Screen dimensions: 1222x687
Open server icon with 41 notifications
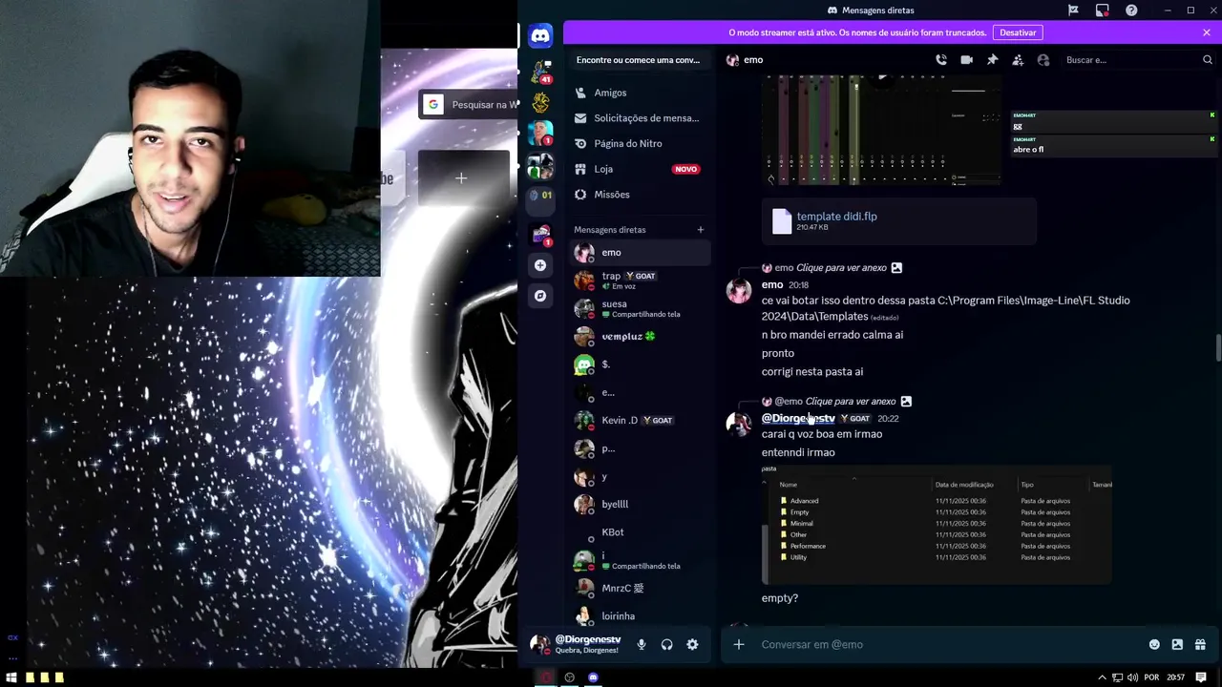(541, 71)
